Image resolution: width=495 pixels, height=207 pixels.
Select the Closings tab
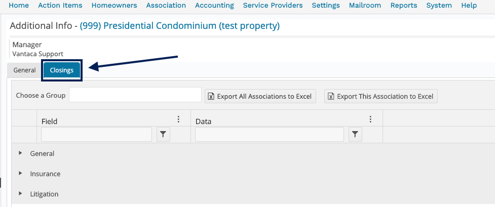click(62, 70)
